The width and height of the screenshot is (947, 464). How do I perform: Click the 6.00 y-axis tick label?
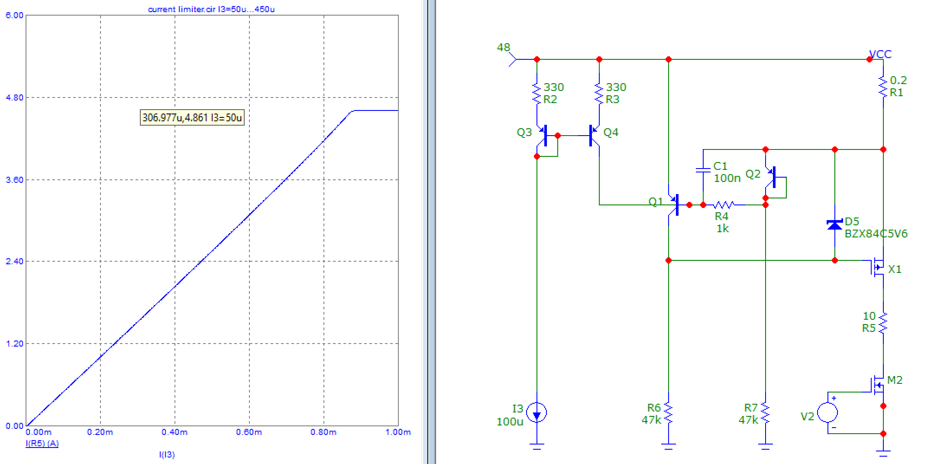coord(14,15)
